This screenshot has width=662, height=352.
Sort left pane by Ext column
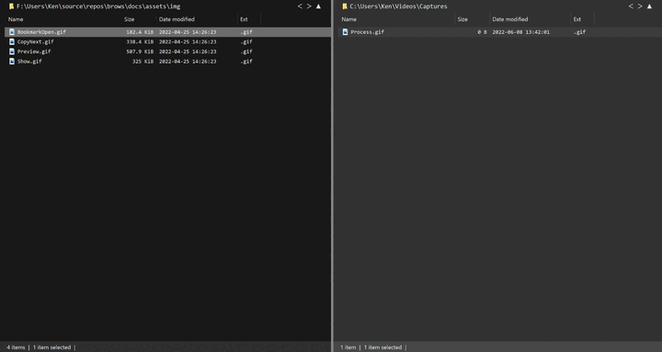(x=244, y=19)
